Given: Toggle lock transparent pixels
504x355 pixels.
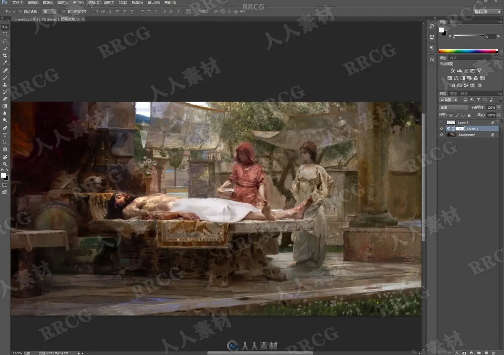Looking at the screenshot, I should [x=451, y=115].
